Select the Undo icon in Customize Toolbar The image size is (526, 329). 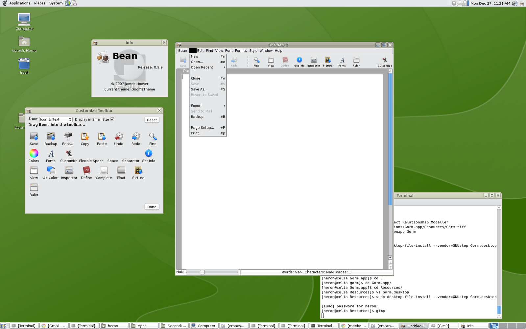point(119,136)
